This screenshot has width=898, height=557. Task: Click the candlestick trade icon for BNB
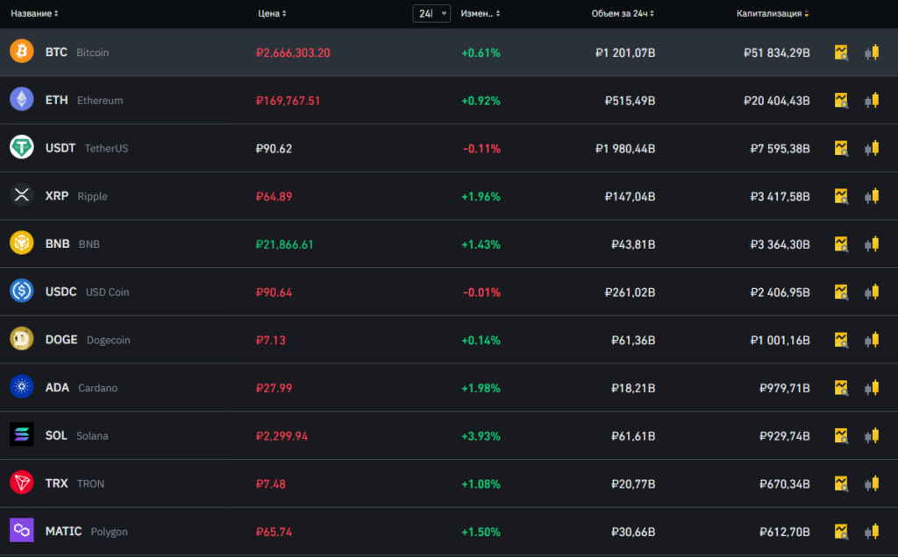(x=871, y=244)
